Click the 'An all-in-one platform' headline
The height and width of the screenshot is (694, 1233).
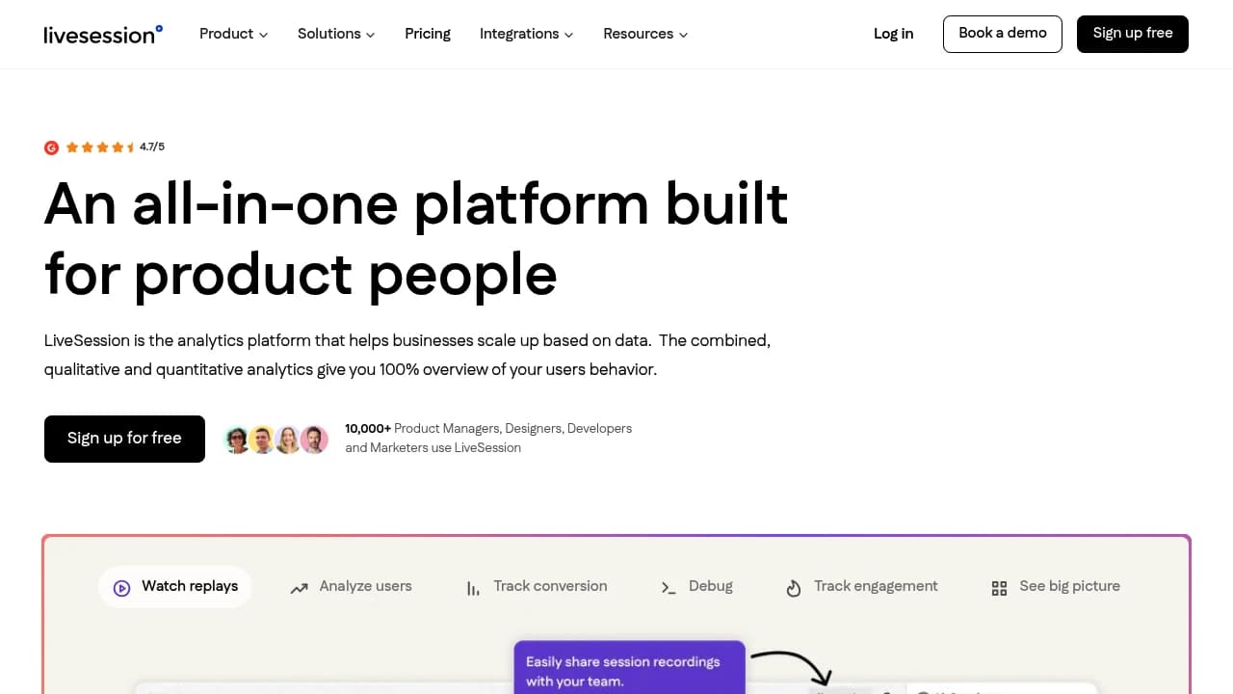pyautogui.click(x=416, y=238)
